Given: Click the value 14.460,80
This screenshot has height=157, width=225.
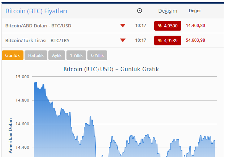Looking at the screenshot, I should coord(195,26).
